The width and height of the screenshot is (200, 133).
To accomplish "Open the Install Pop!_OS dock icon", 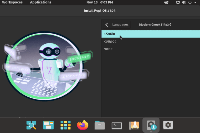I will pyautogui.click(x=151, y=125).
